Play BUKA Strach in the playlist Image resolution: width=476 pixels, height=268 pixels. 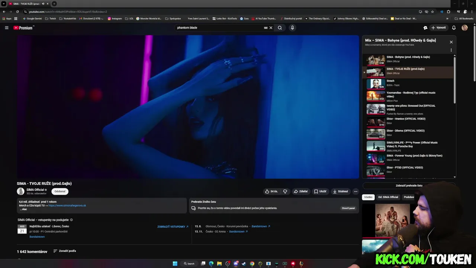click(408, 83)
